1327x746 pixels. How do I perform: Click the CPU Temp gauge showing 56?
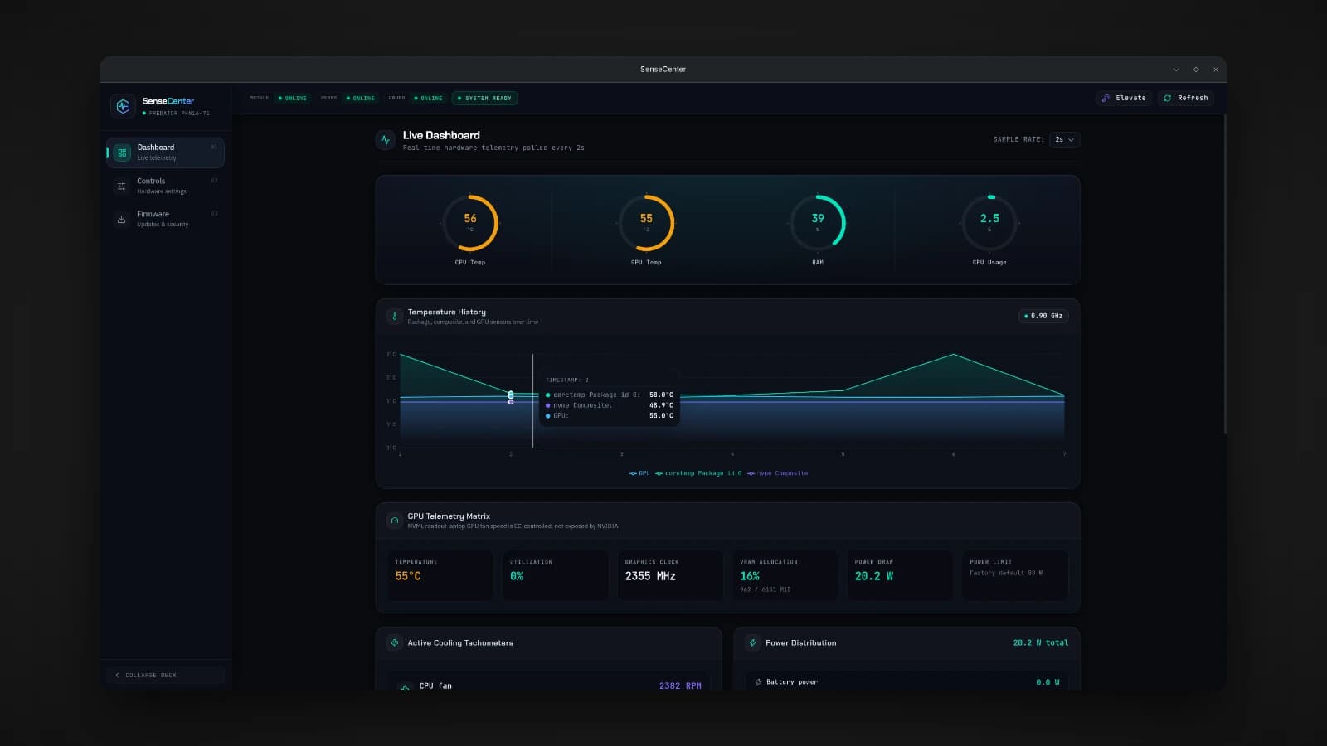pyautogui.click(x=470, y=222)
